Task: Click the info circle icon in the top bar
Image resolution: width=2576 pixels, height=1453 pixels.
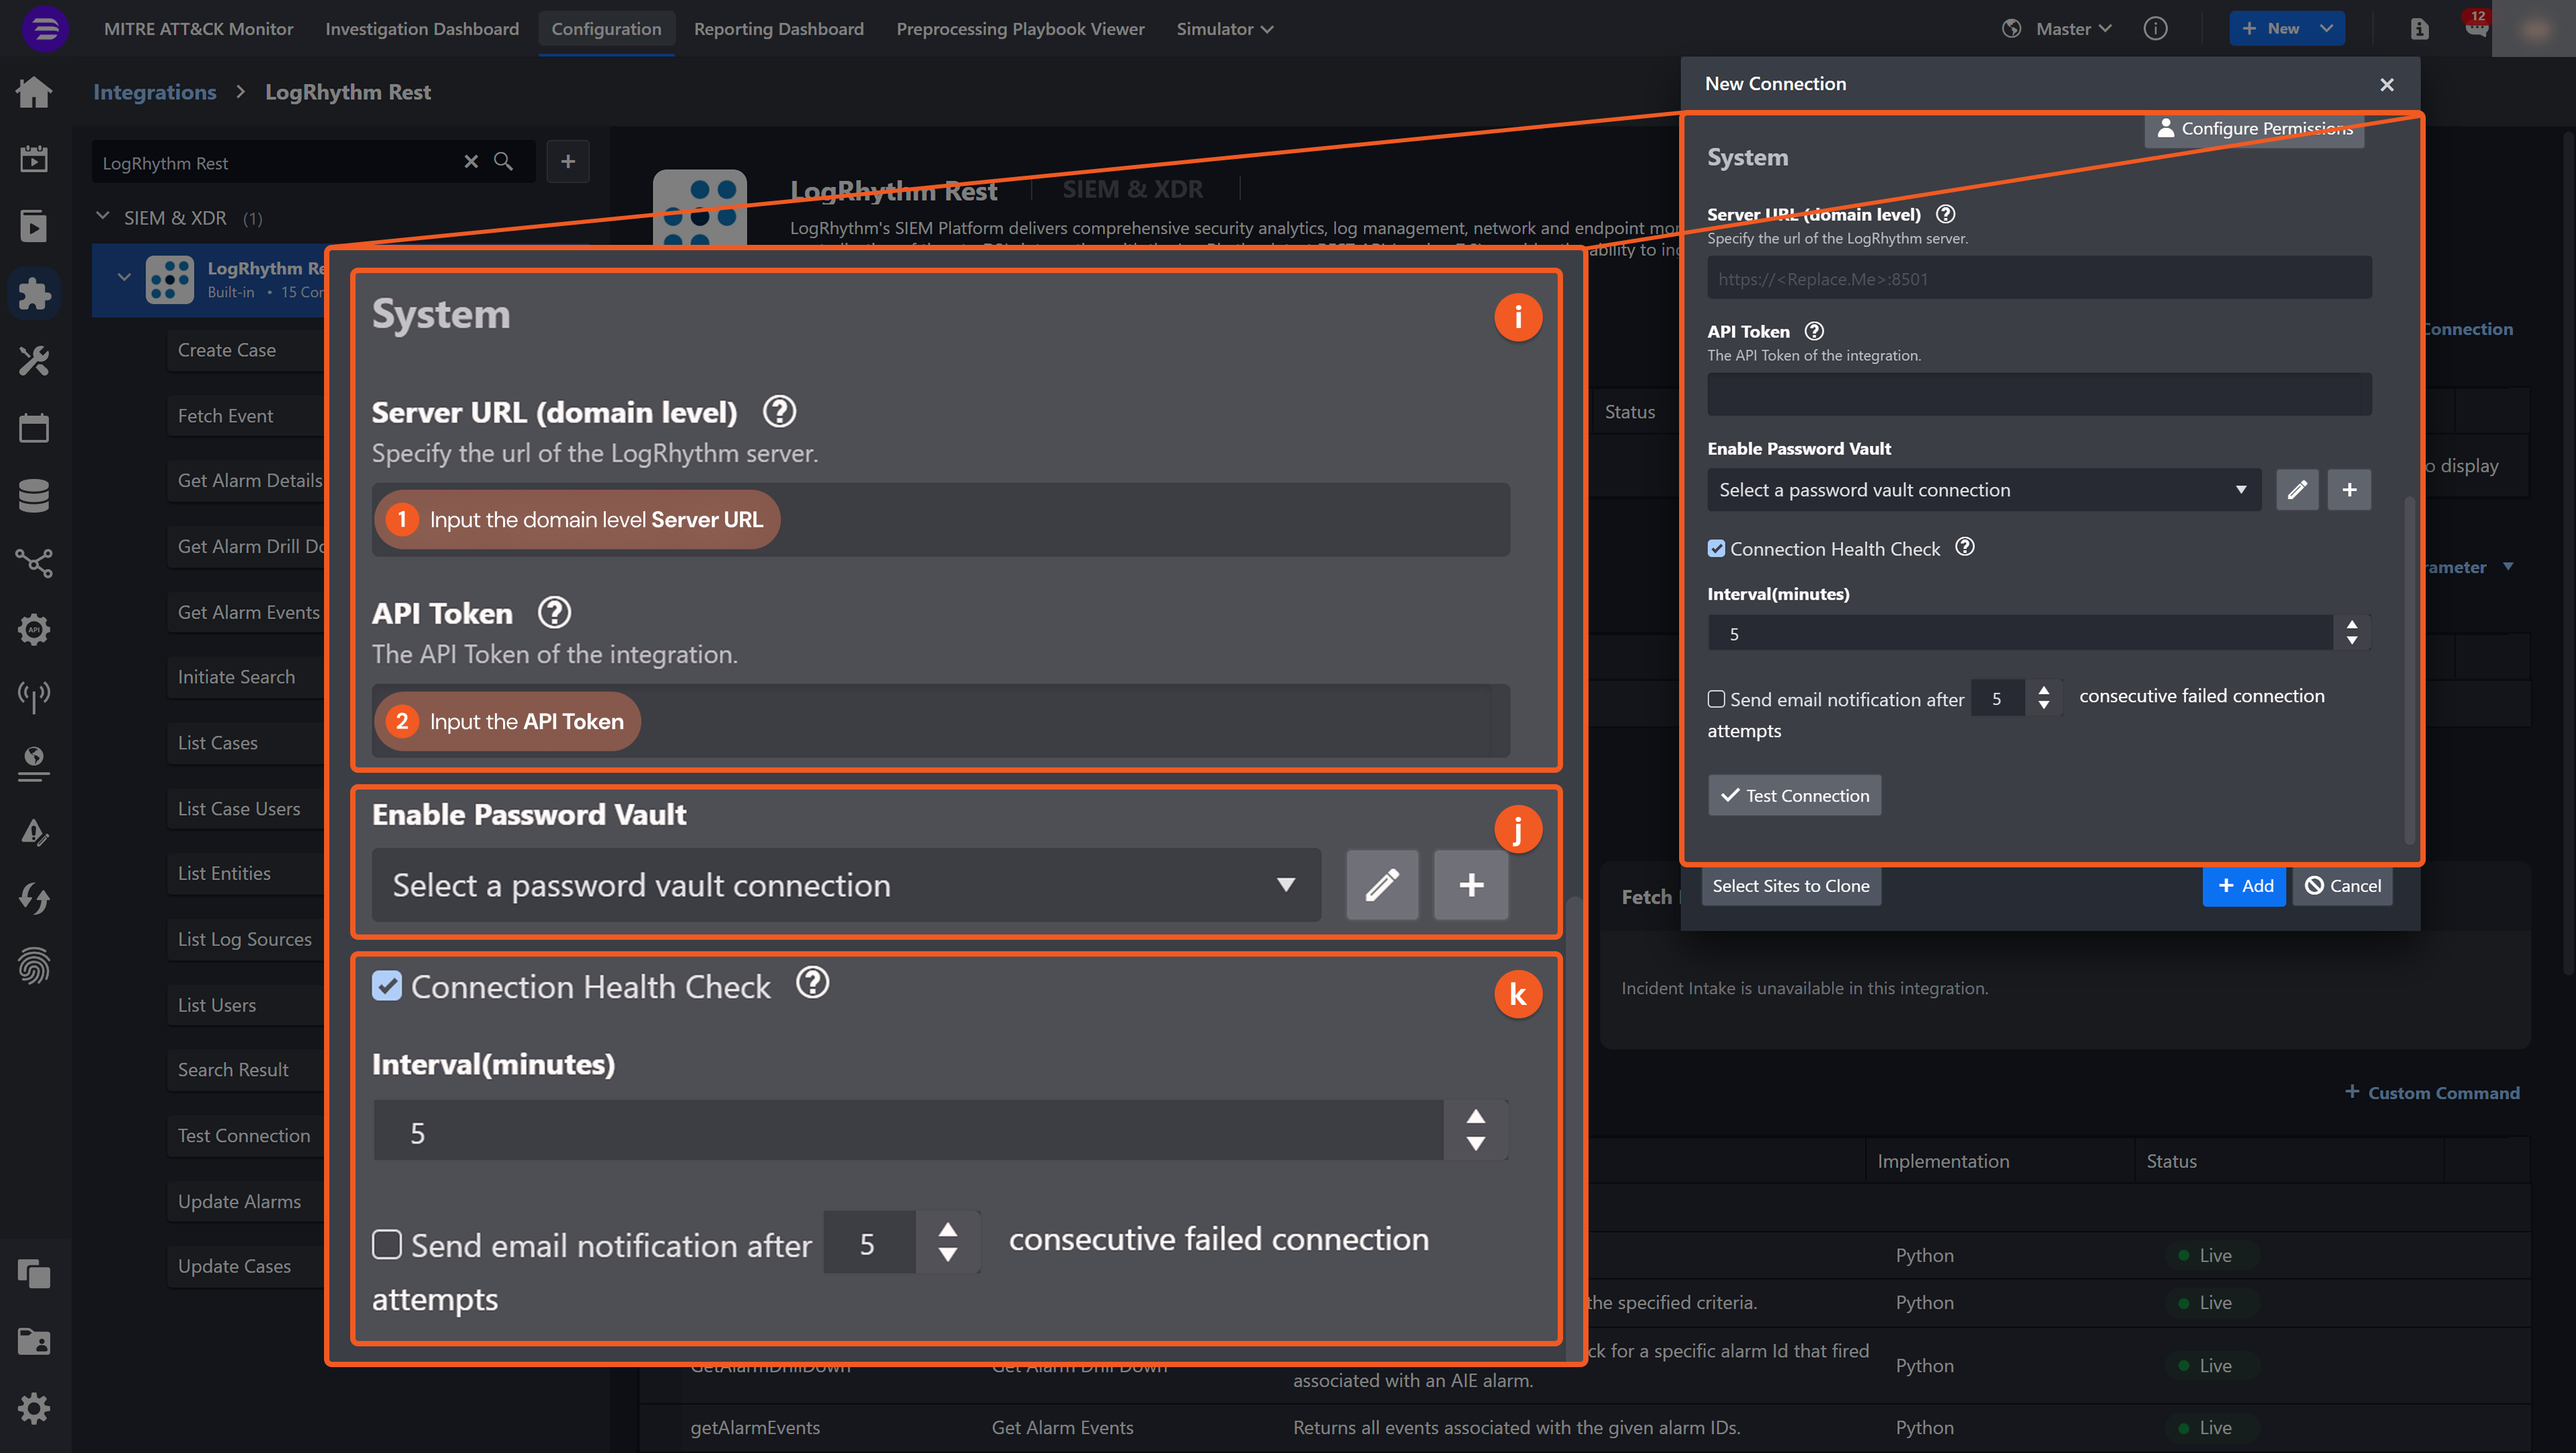Action: (x=2155, y=29)
